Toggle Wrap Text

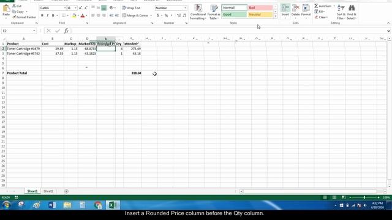132,8
